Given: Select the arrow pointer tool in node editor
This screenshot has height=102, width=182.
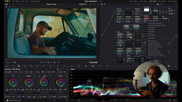Looking at the screenshot, I should click(x=102, y=4).
